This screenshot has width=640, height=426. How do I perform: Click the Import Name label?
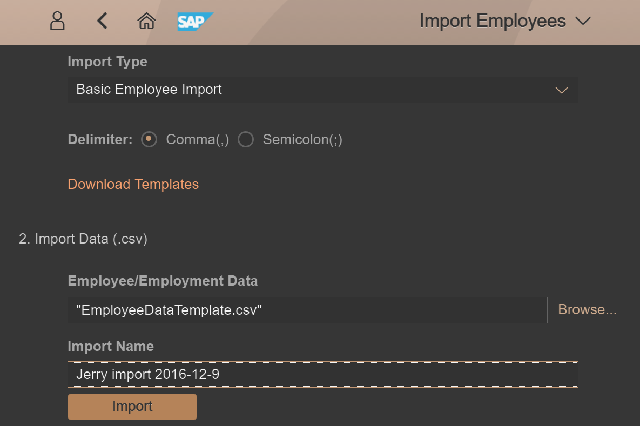point(111,346)
